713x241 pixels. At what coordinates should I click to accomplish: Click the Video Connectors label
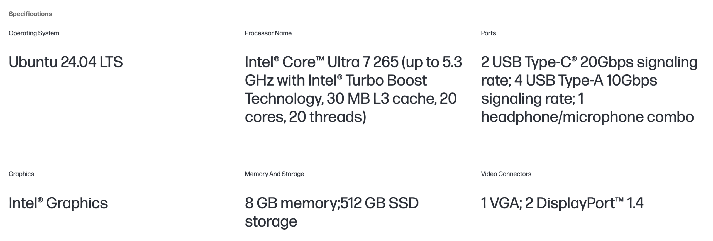tap(506, 174)
